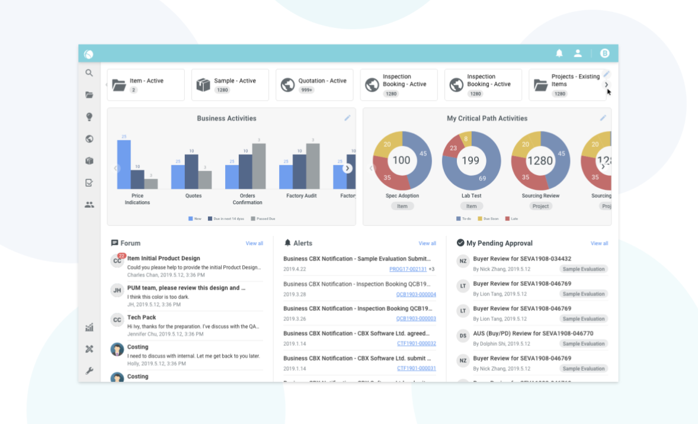Open the box package icon in the sidebar
Screen dimensions: 698x424
pyautogui.click(x=89, y=160)
